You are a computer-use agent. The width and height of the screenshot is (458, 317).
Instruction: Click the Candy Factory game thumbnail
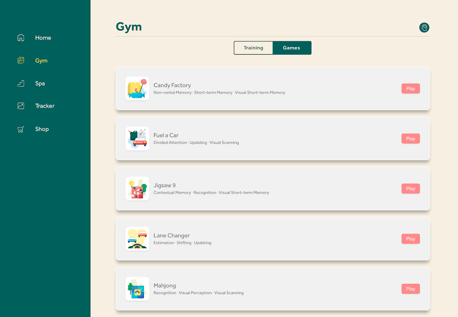[x=137, y=89]
